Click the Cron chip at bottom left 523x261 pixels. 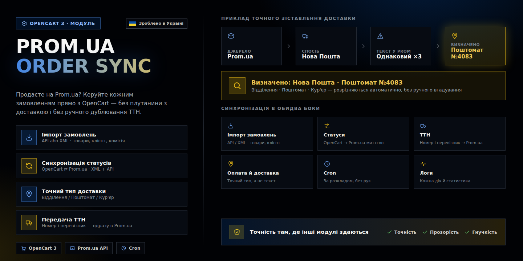coord(130,248)
